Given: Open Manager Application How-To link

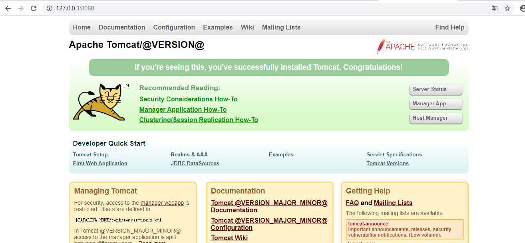Looking at the screenshot, I should point(183,109).
